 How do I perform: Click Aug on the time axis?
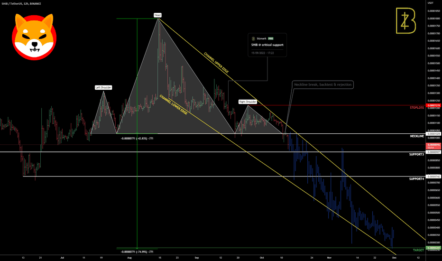[129, 258]
